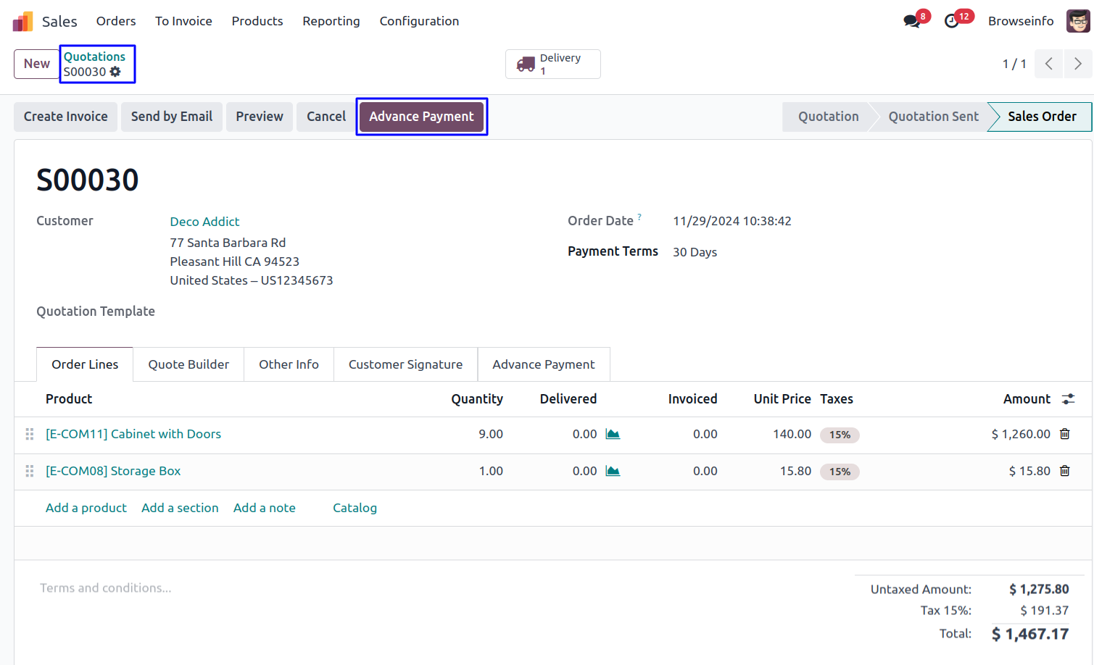Open the activities clock icon

tap(952, 21)
